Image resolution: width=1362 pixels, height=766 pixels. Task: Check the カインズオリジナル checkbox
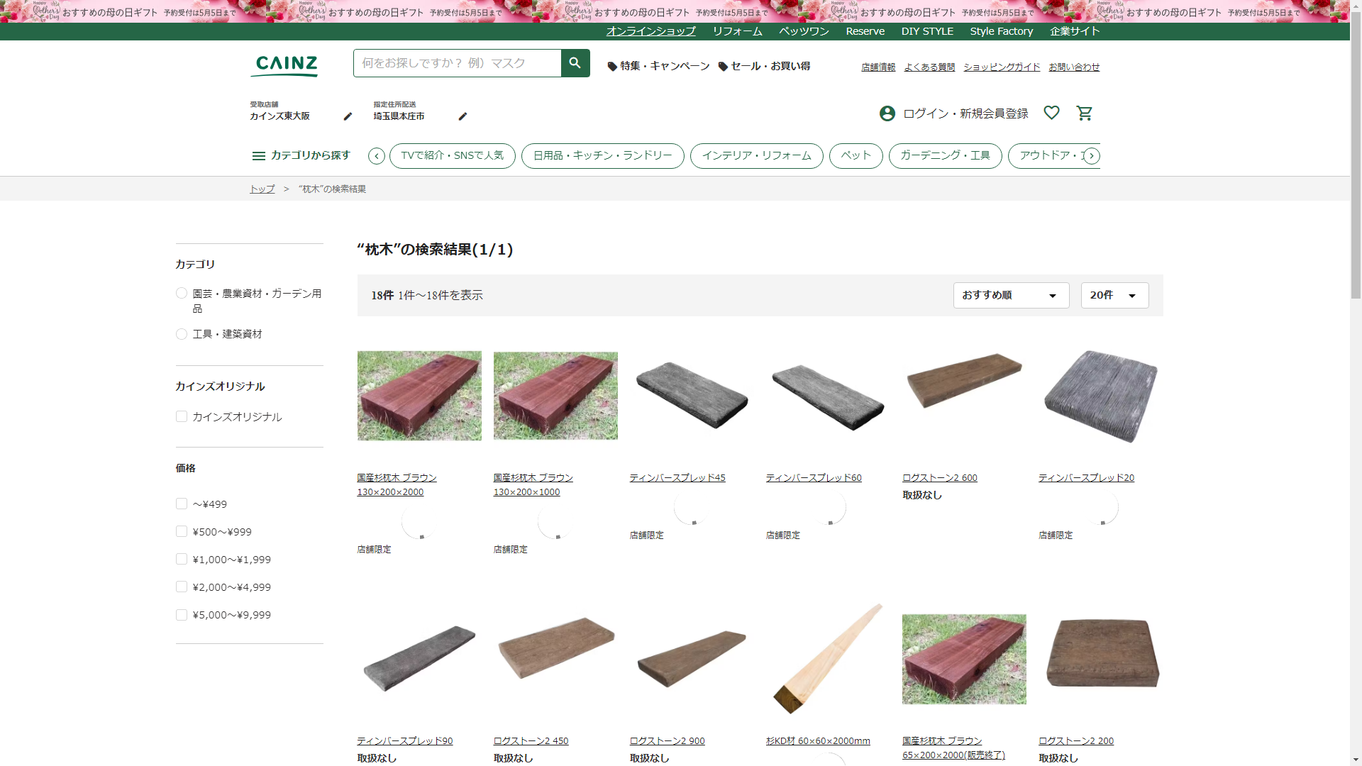pos(182,417)
